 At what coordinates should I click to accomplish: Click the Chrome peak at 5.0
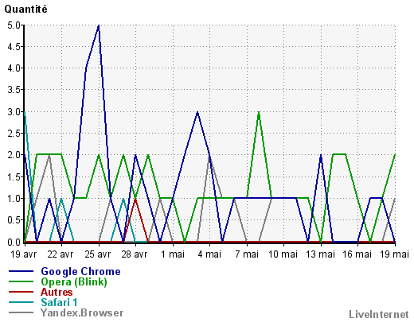pos(99,25)
